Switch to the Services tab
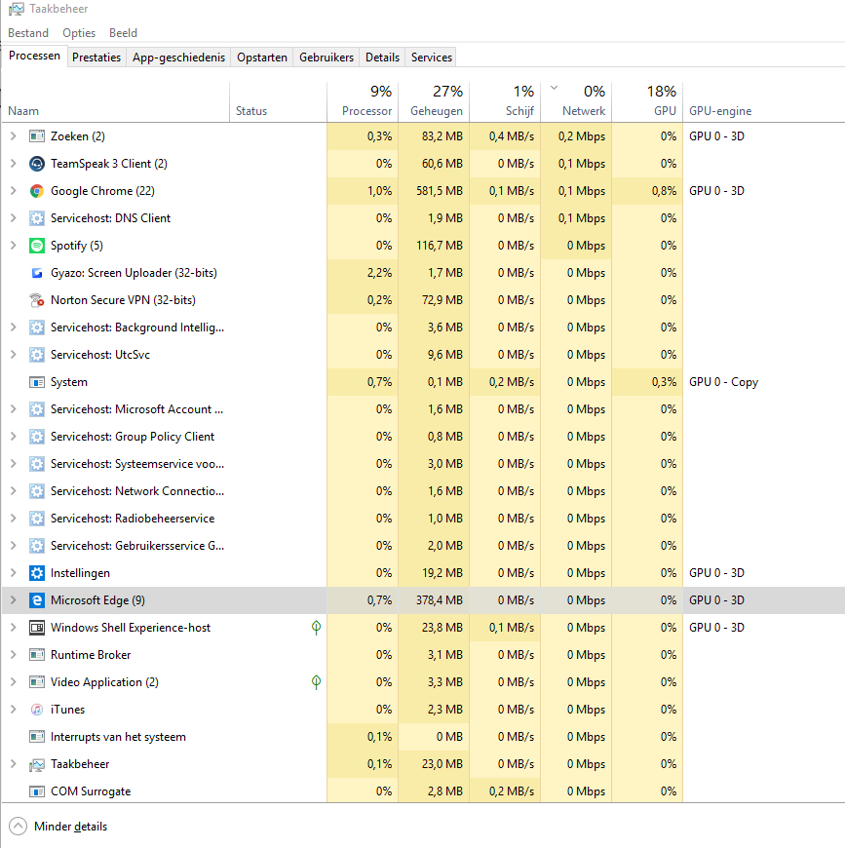The width and height of the screenshot is (845, 848). click(x=432, y=58)
